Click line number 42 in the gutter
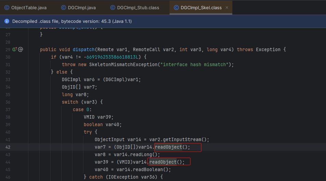 [8, 147]
